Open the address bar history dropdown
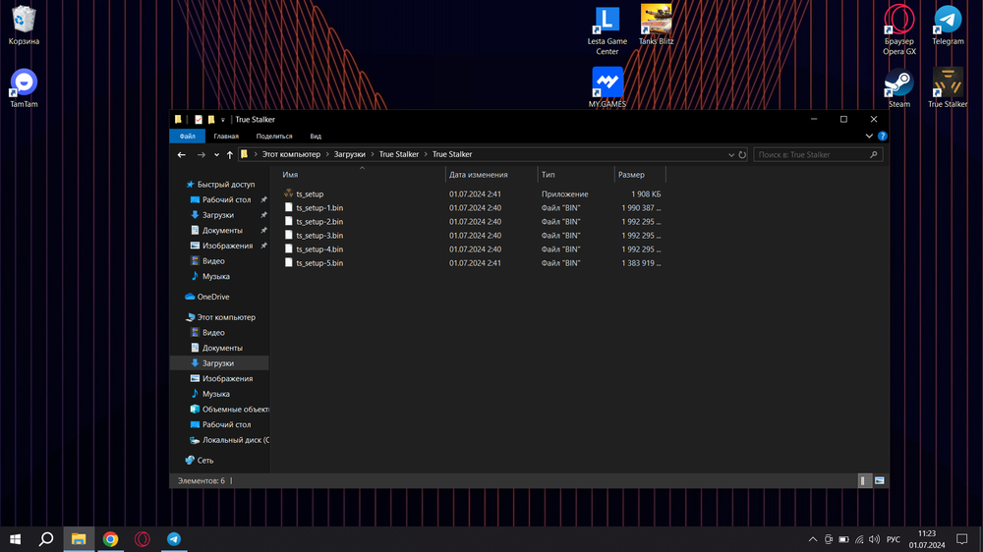 (730, 155)
